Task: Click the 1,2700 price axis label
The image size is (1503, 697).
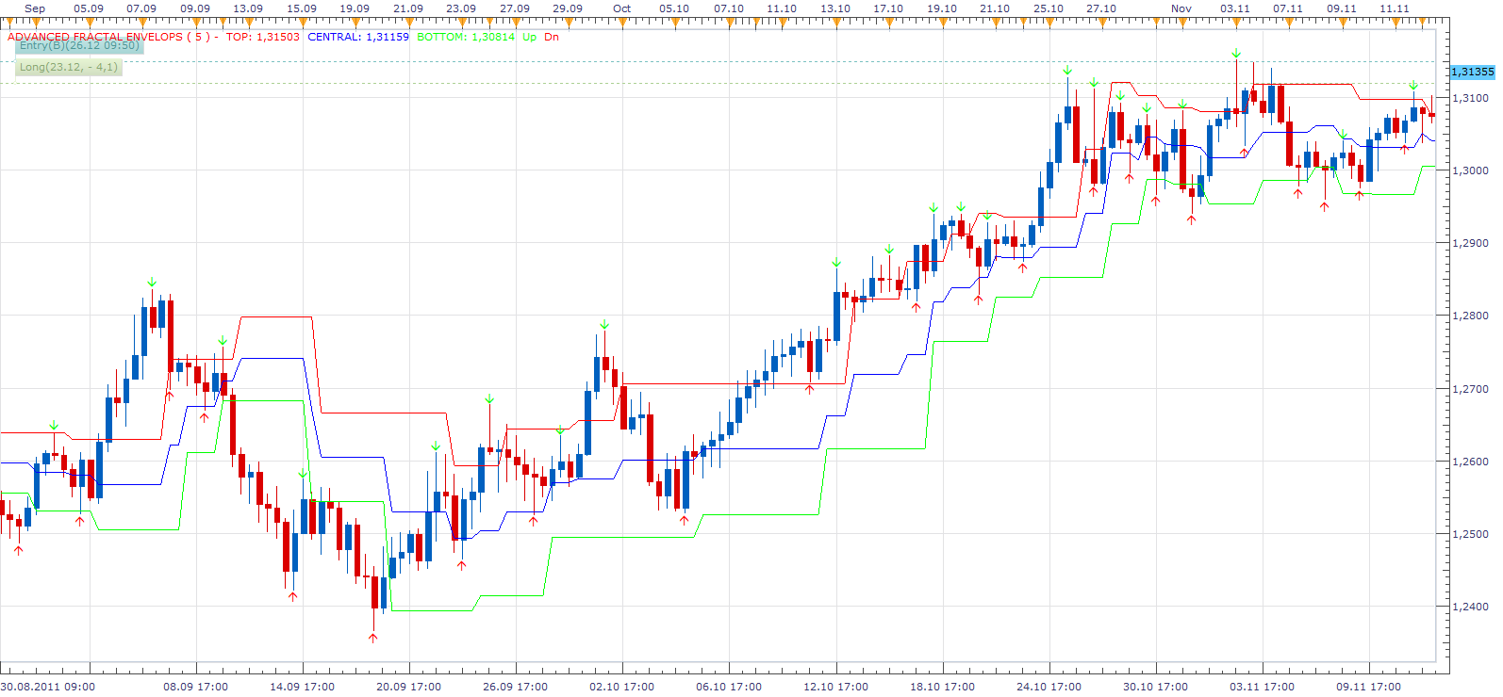Action: 1471,389
